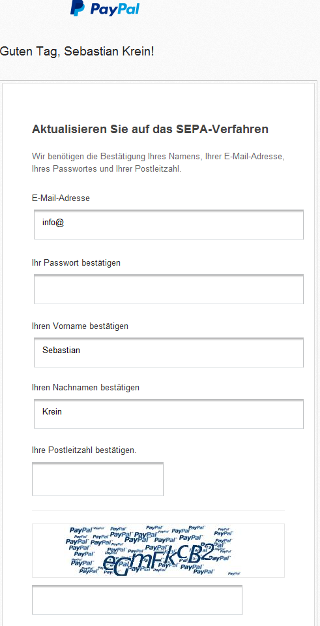Click small PayPal watermark at captcha's bottom-right corner
Screen dimensions: 320x626
[235, 573]
